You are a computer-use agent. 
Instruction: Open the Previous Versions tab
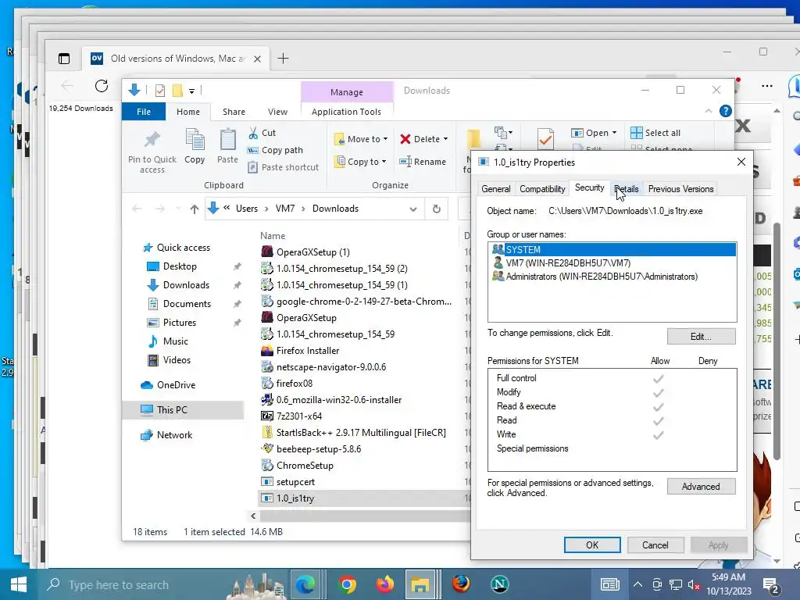tap(680, 189)
